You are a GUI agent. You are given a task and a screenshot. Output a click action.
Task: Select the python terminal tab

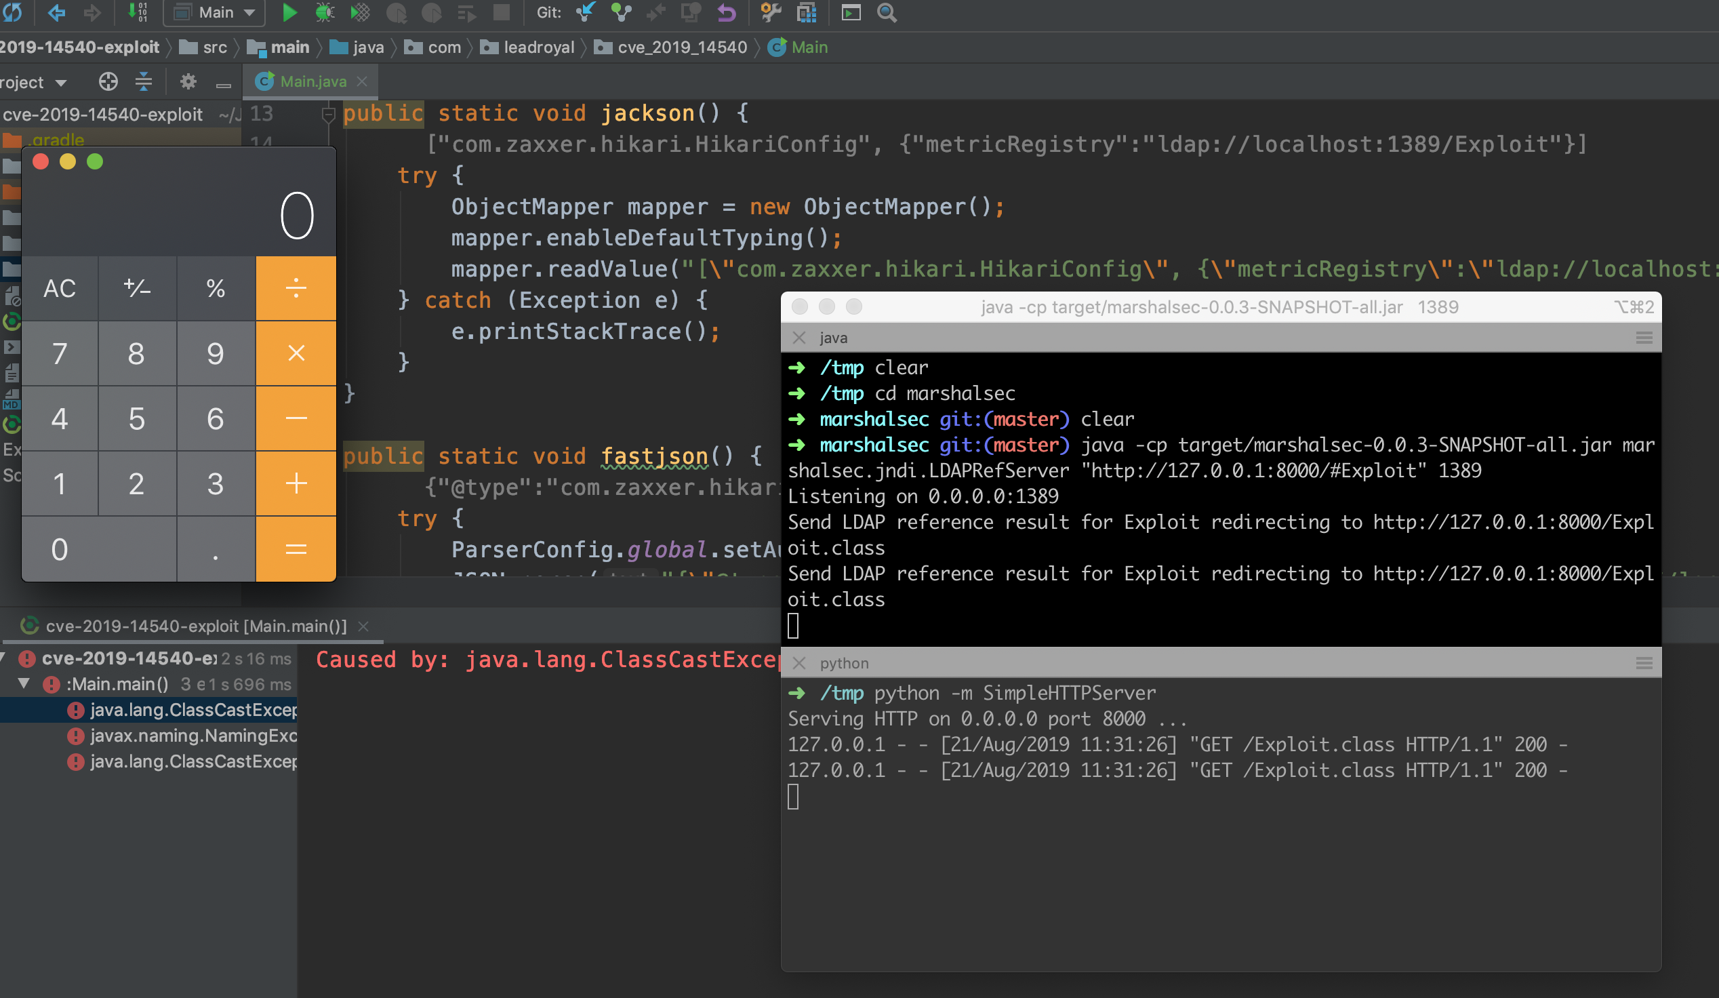coord(844,663)
